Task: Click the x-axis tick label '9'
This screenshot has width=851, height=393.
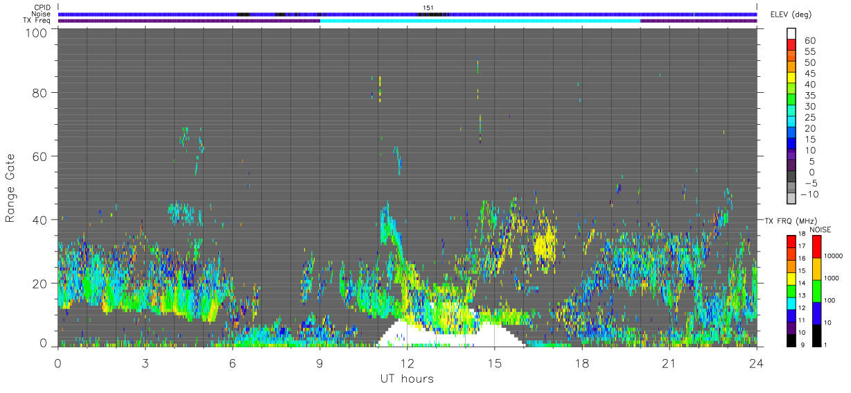Action: coord(319,363)
